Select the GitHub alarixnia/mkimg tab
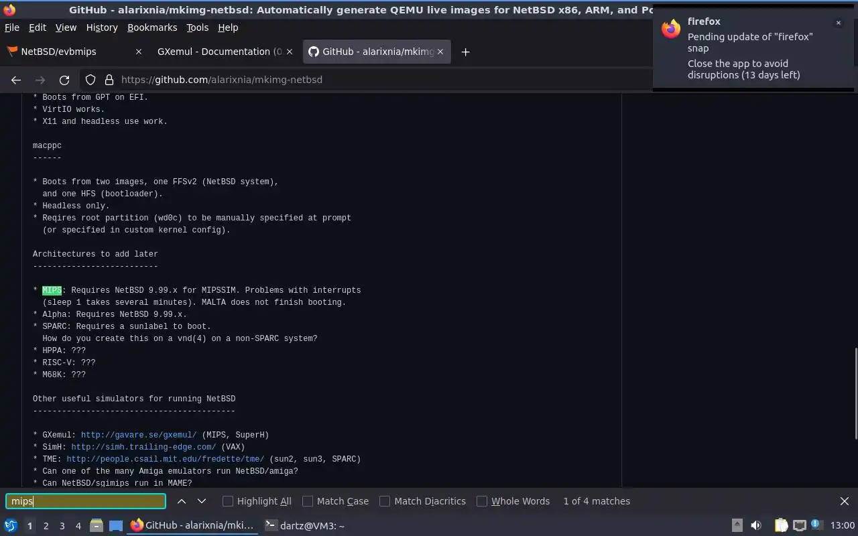Screen dimensions: 858x536 click(x=377, y=52)
